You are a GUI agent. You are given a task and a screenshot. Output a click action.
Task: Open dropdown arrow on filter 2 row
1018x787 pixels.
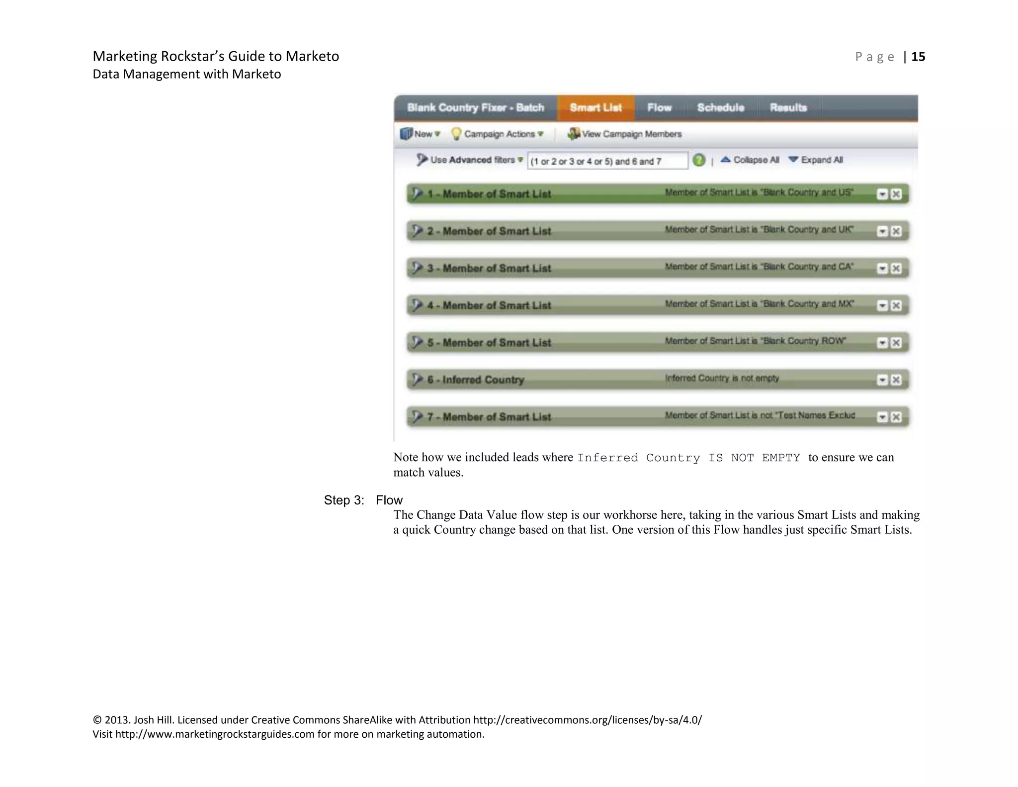pos(882,231)
